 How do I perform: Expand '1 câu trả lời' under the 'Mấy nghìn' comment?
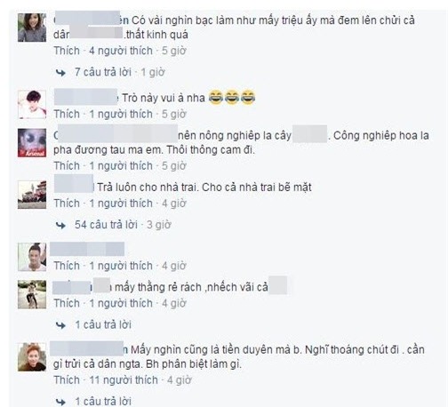pos(103,402)
